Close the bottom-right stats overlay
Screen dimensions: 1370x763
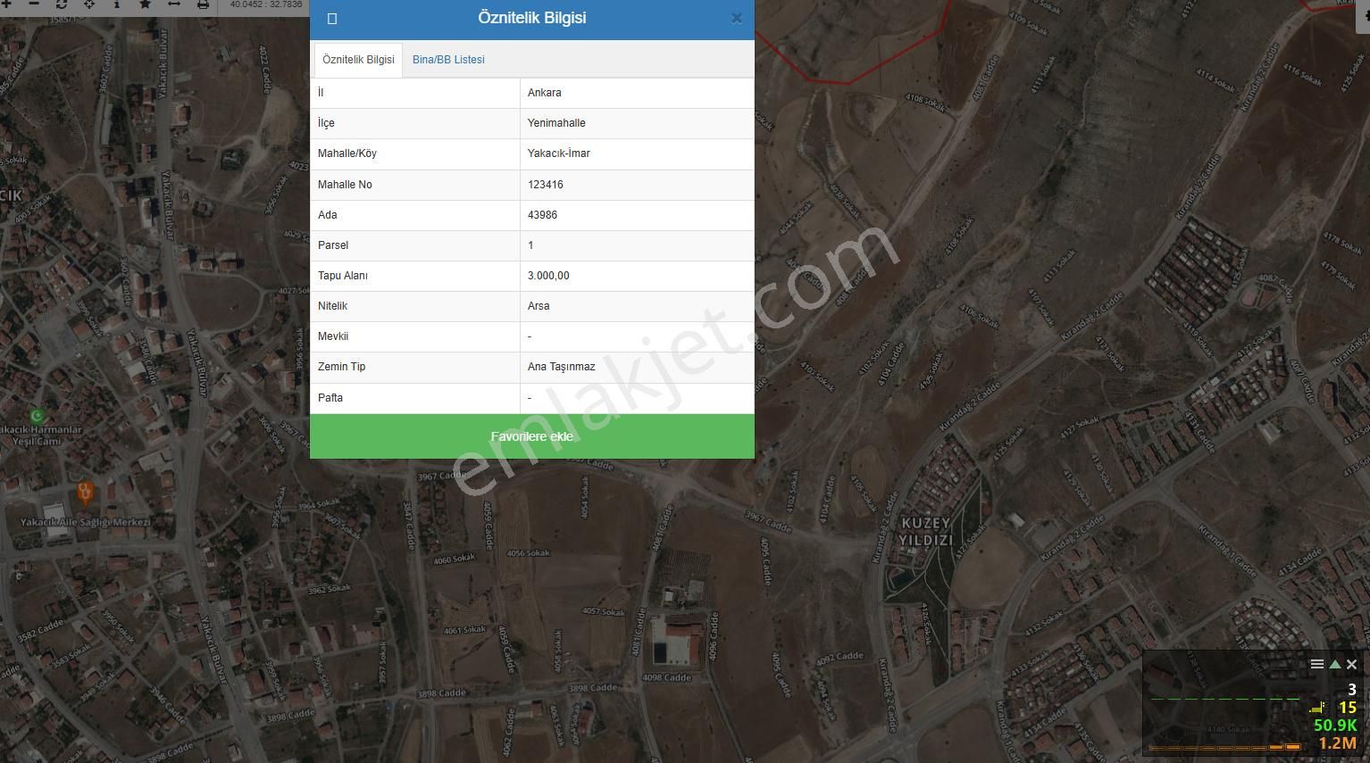(1351, 664)
